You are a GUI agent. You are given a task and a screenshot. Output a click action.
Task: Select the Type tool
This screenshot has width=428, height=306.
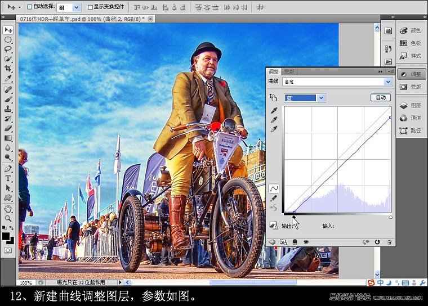tap(8, 178)
